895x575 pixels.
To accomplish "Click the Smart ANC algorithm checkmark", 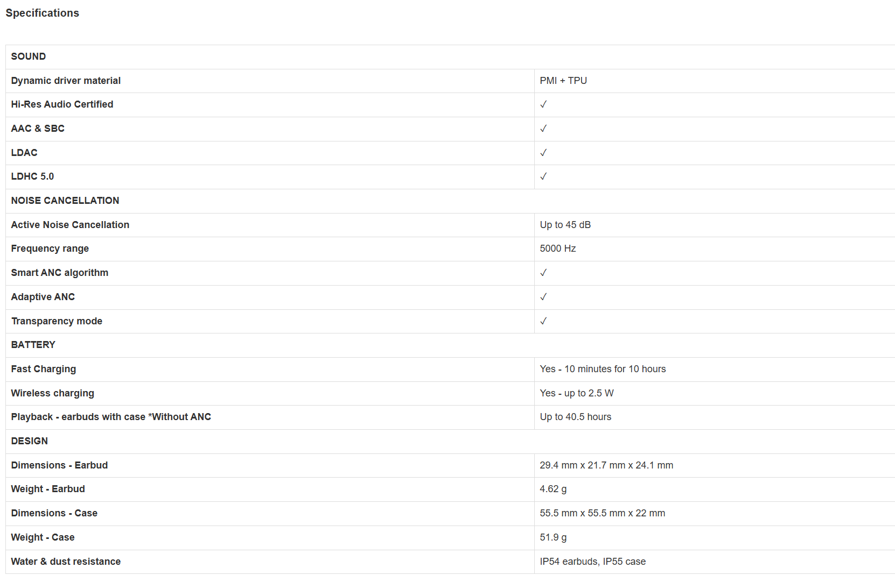I will 543,273.
